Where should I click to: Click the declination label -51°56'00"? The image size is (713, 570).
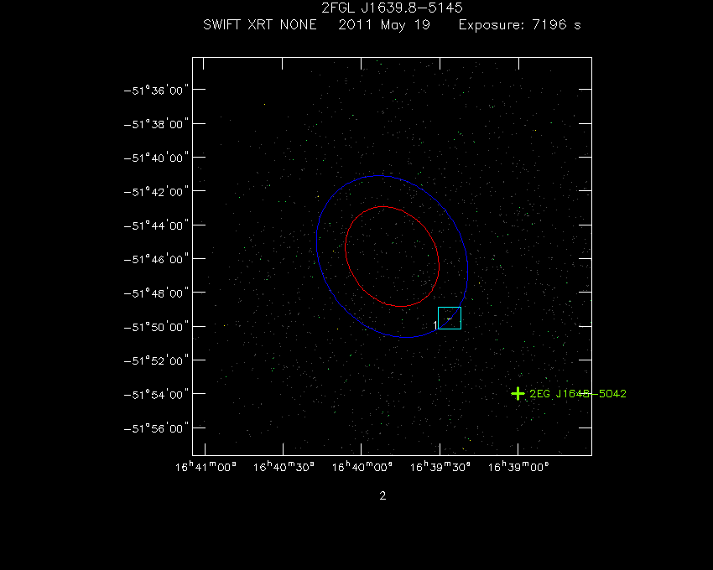pyautogui.click(x=156, y=428)
